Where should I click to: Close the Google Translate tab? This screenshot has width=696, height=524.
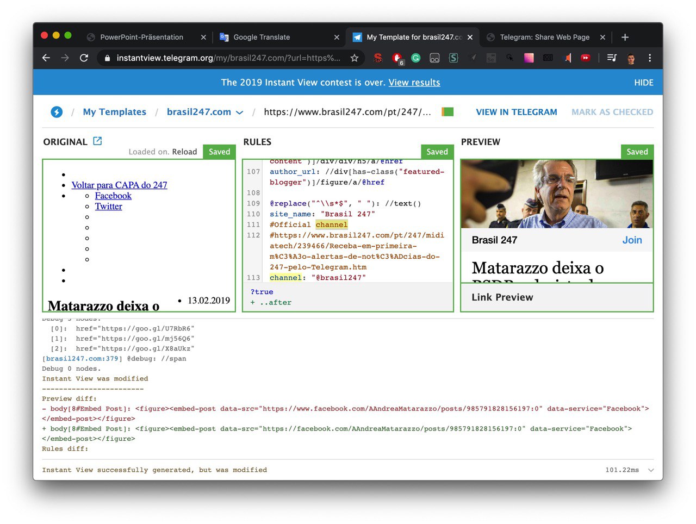click(x=337, y=37)
